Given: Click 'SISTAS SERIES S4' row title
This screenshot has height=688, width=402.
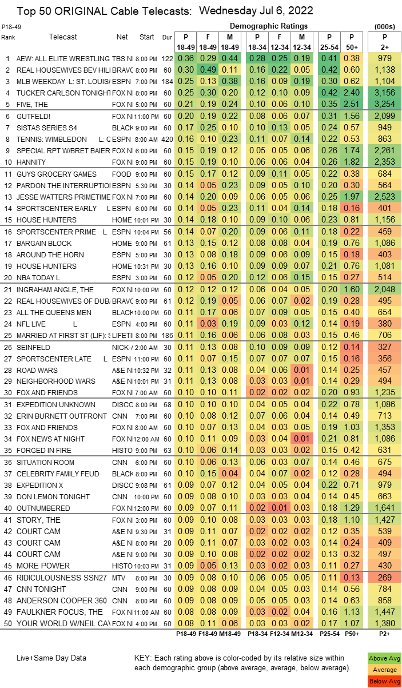Looking at the screenshot, I should pos(48,128).
